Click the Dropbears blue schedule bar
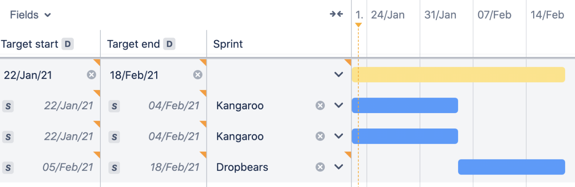The width and height of the screenshot is (575, 187). 511,167
